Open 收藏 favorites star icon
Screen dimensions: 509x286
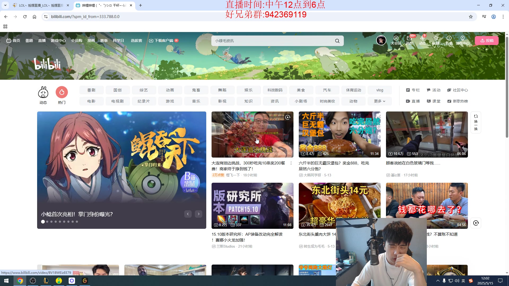pos(436,40)
